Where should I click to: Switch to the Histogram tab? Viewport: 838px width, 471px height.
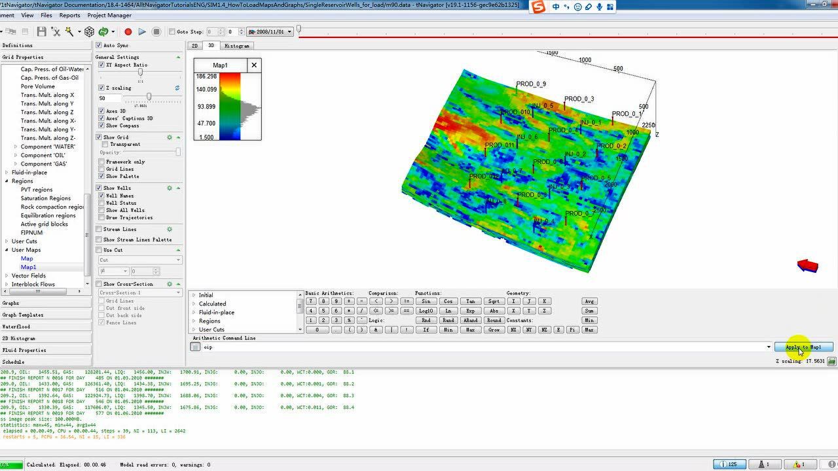236,46
